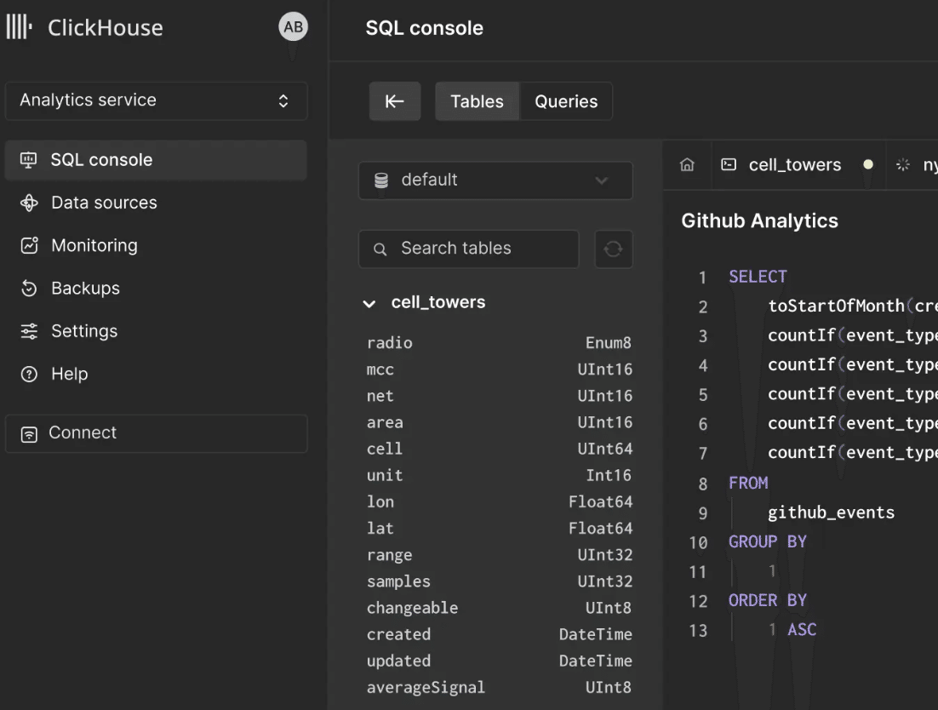Click the home tab icon

(x=687, y=165)
